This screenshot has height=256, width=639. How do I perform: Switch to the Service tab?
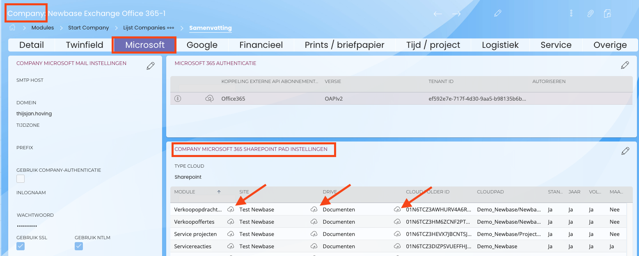click(556, 45)
